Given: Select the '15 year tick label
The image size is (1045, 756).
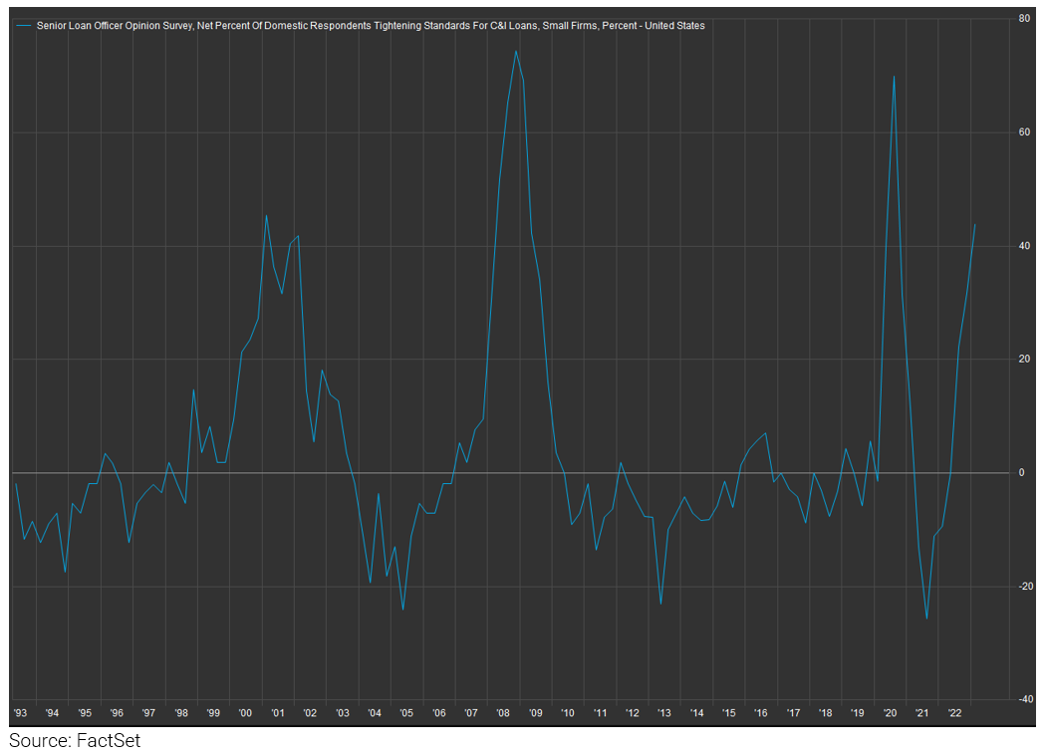Looking at the screenshot, I should [x=728, y=713].
